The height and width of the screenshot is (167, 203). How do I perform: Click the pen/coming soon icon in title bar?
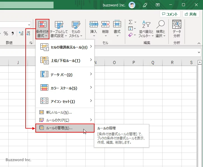click(145, 5)
